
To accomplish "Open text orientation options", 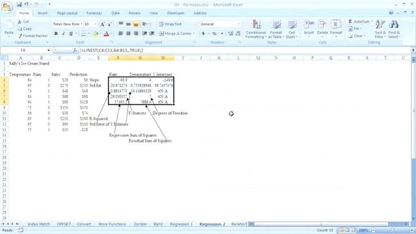I will 145,24.
